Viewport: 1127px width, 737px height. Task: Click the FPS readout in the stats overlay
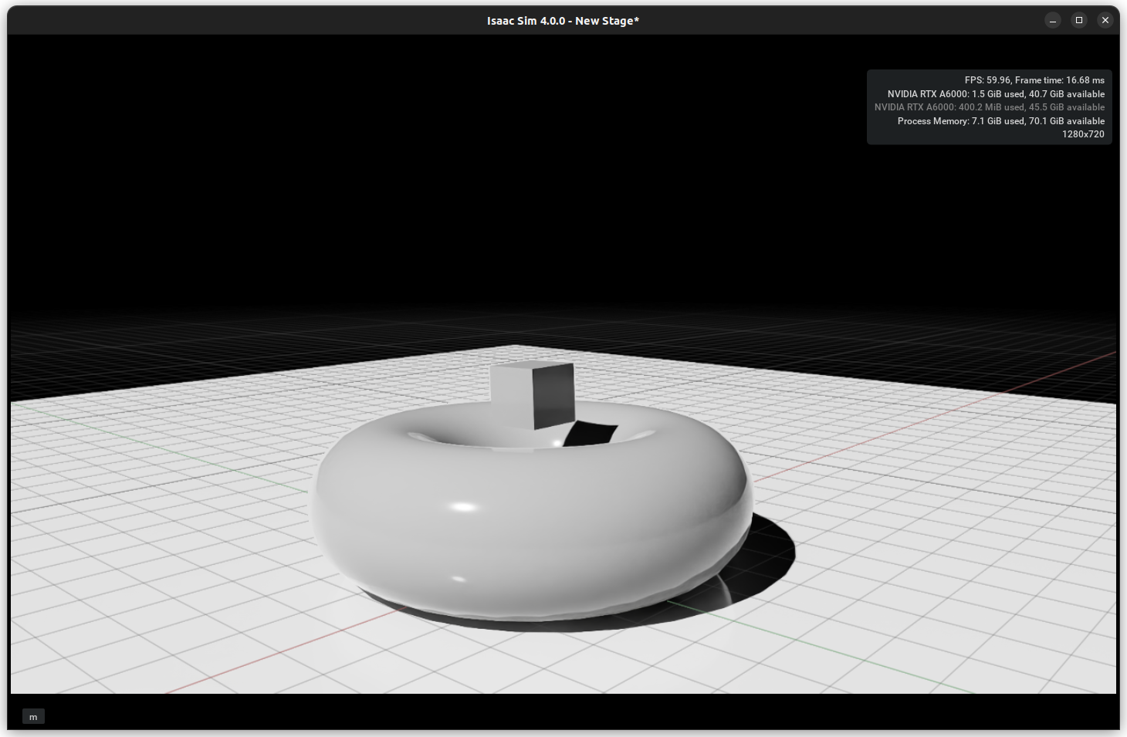click(x=1034, y=79)
